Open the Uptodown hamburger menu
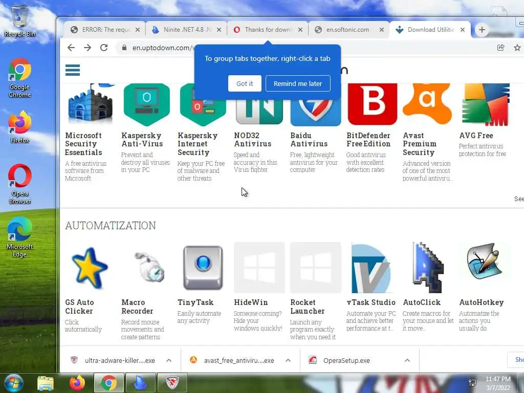 (x=73, y=70)
